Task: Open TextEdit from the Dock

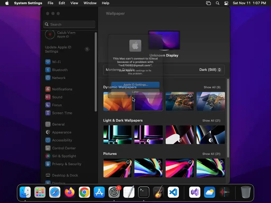Action: click(129, 192)
